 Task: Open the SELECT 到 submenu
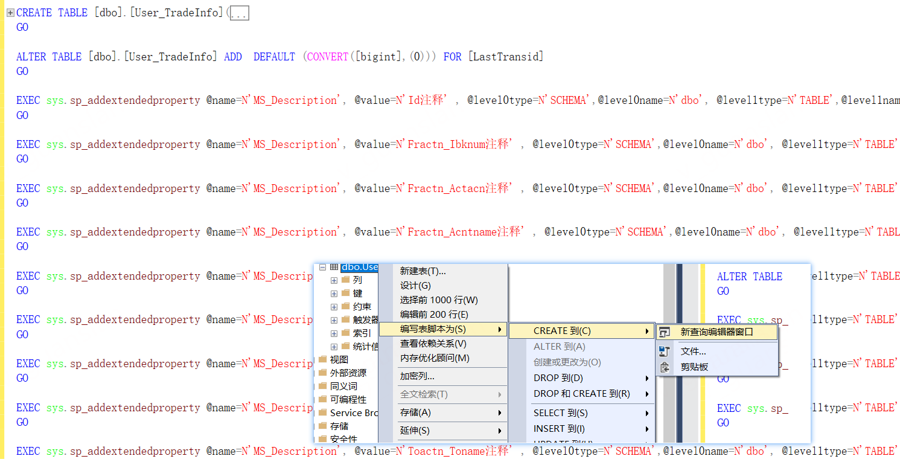coord(560,413)
